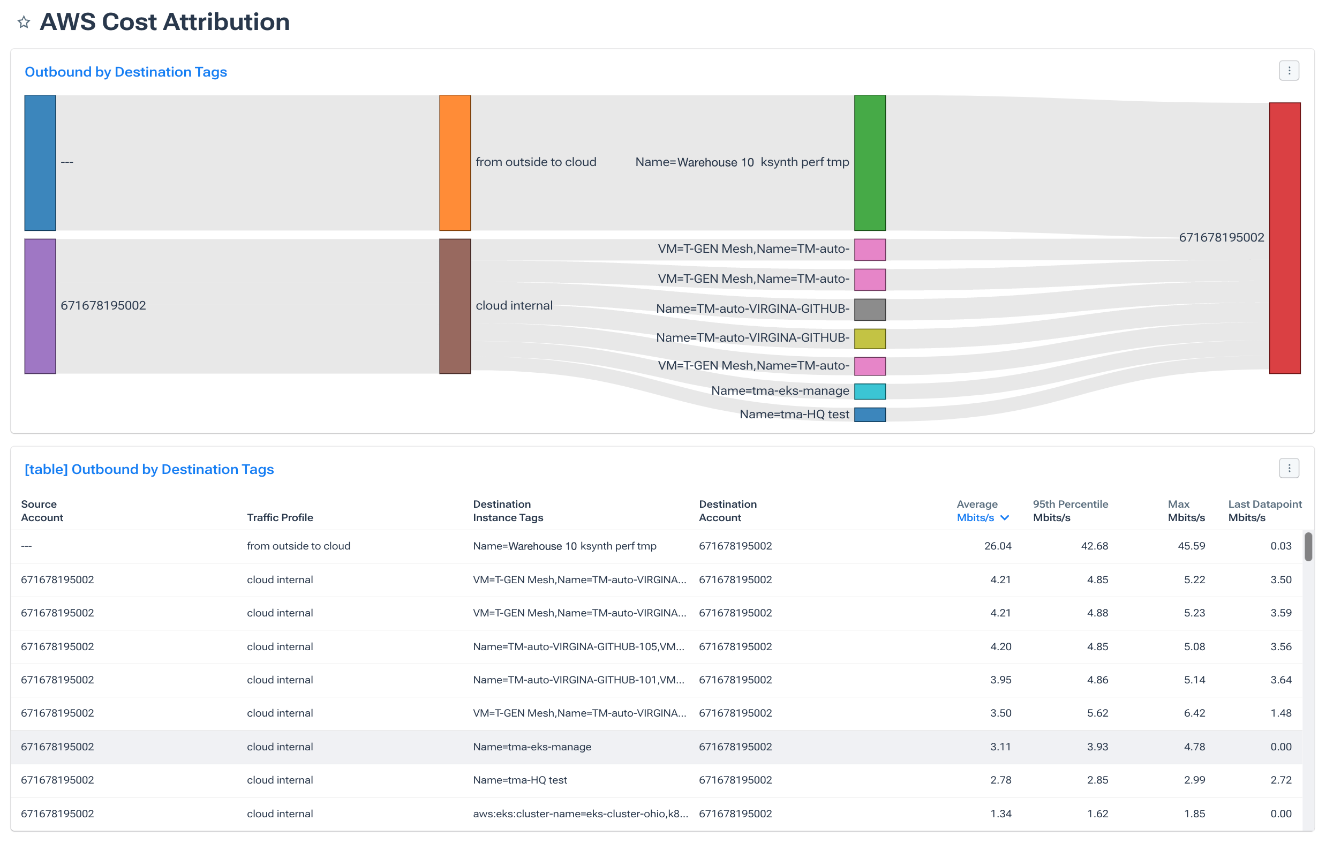Screen dimensions: 1326x843
Task: Select the brown 'cloud internal' node
Action: click(455, 305)
